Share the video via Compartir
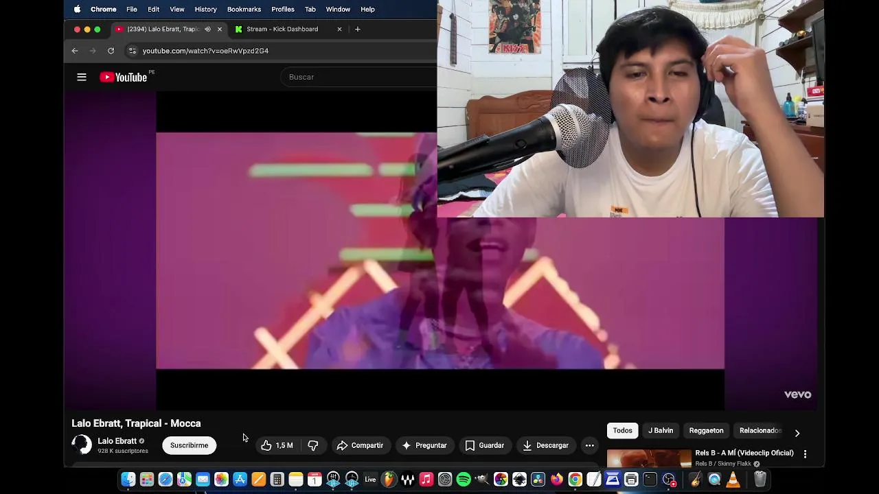Viewport: 879px width, 494px height. (360, 445)
